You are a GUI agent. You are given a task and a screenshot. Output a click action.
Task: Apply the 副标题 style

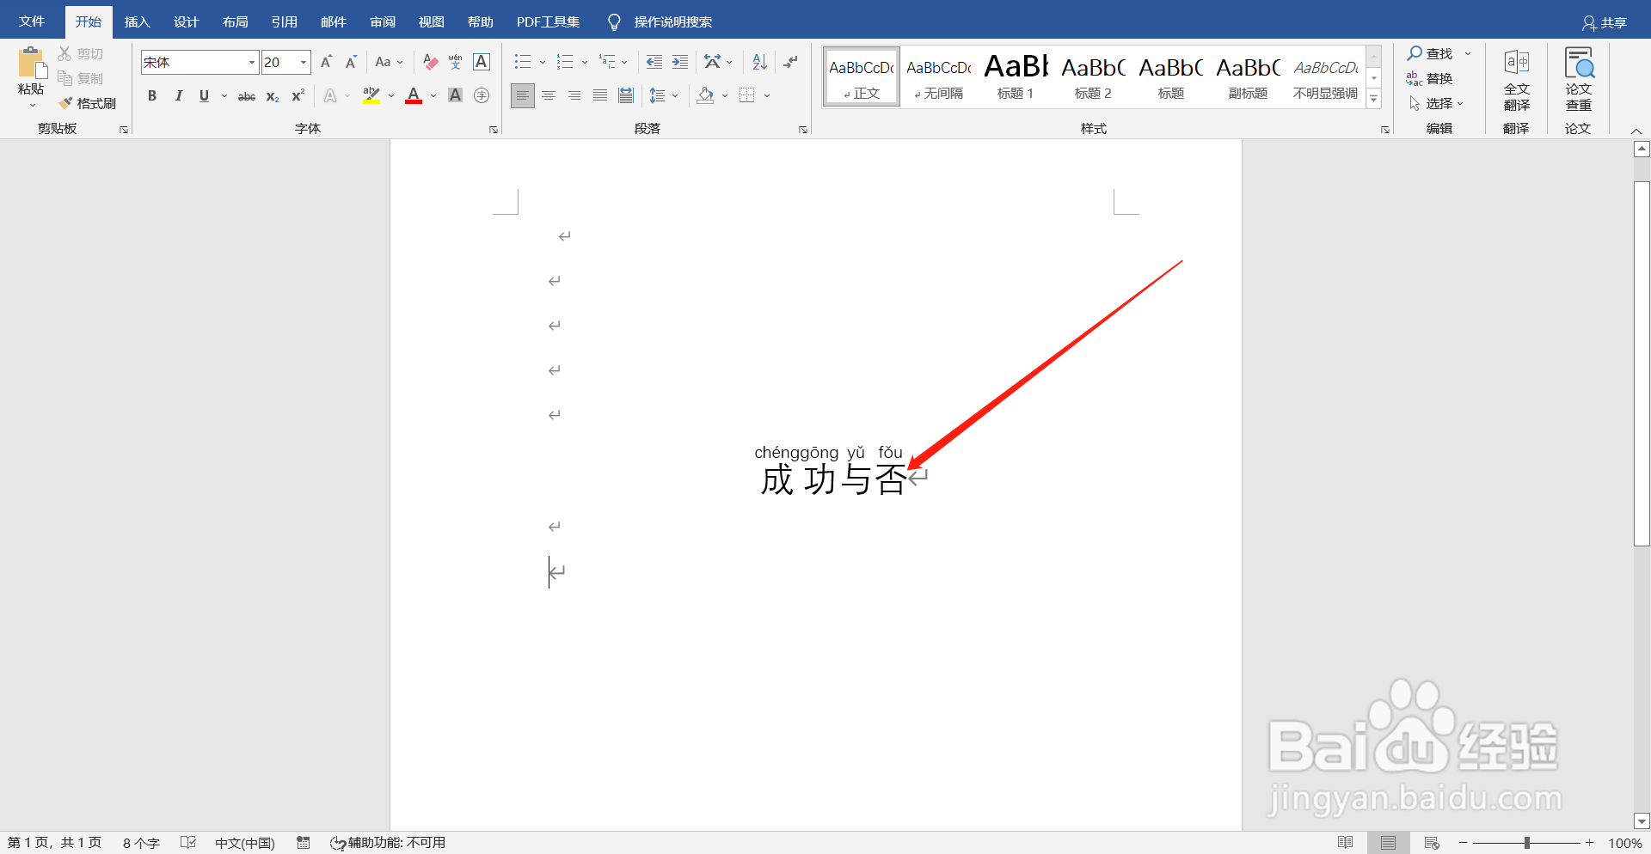1248,76
